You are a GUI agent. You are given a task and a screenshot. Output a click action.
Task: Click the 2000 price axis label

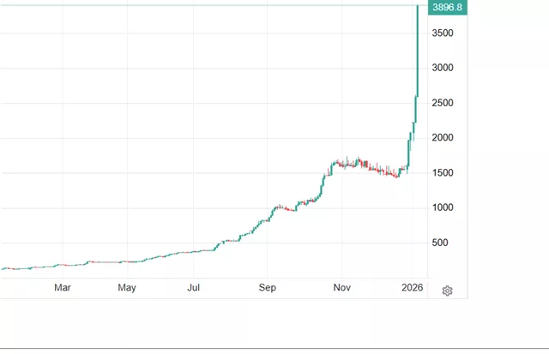[x=444, y=138]
